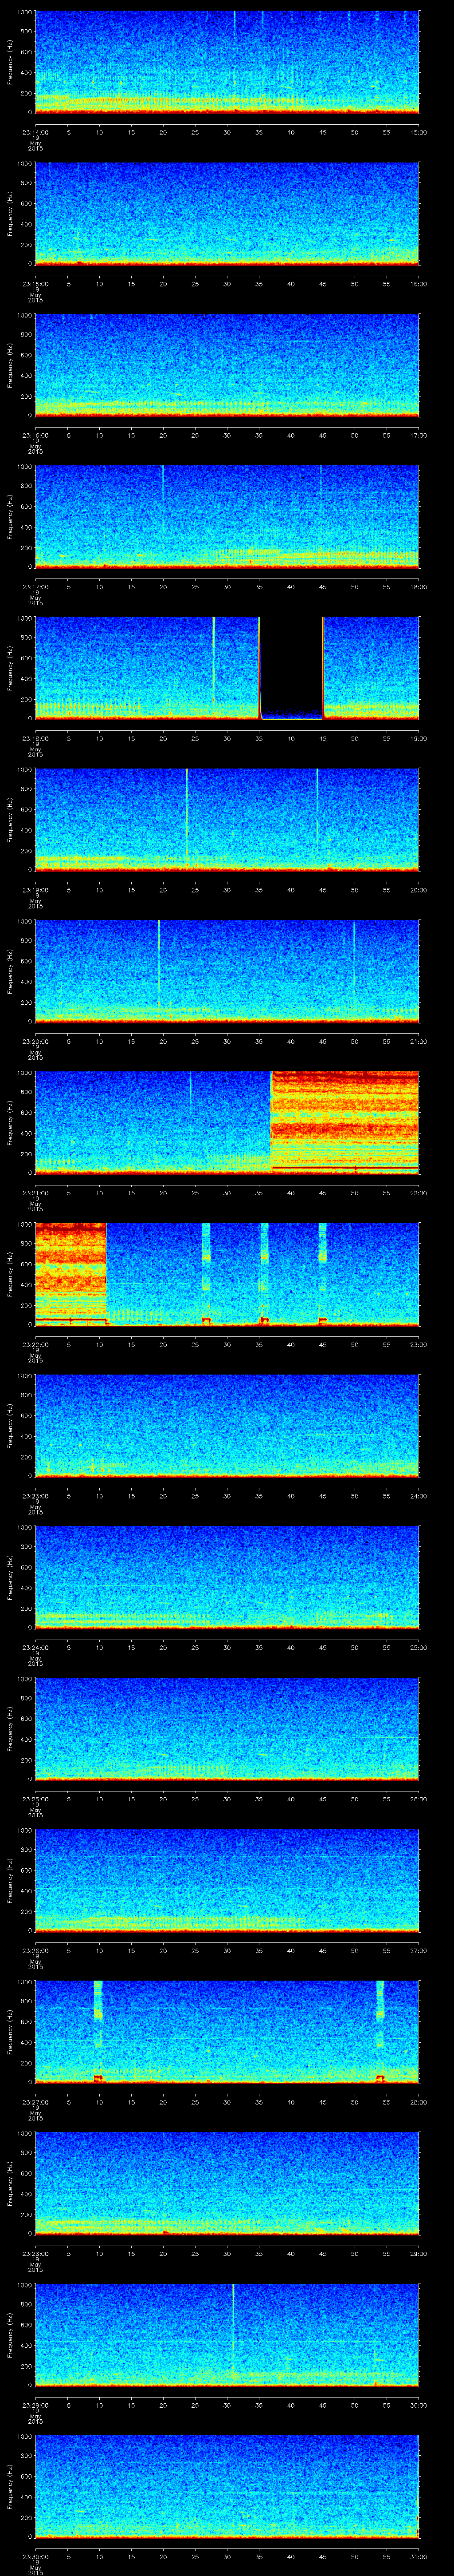Click the 19:00 end label of the 23:18 spectrogram
This screenshot has width=454, height=2576.
click(x=419, y=738)
